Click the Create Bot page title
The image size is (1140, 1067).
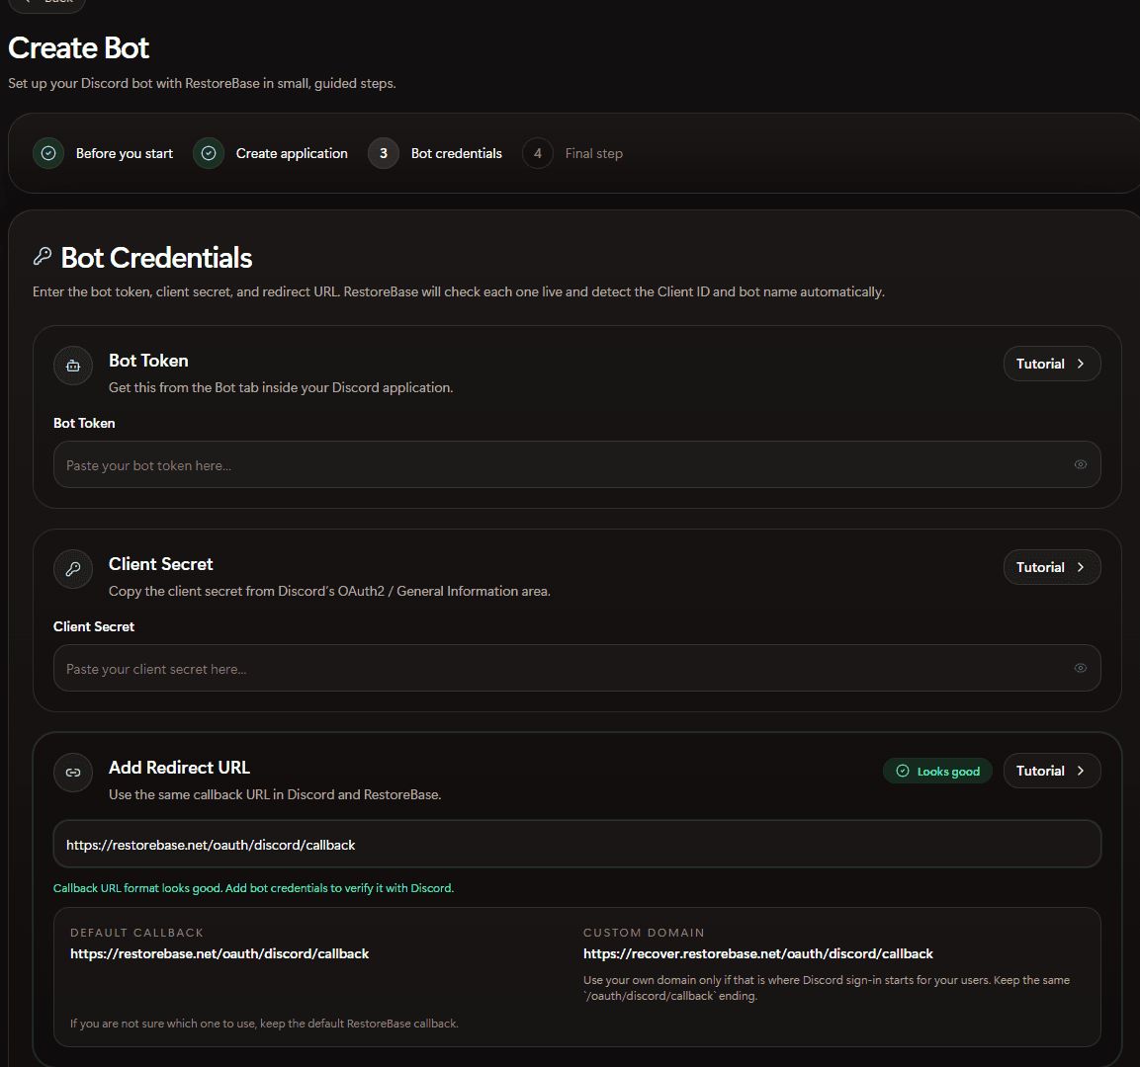(78, 48)
